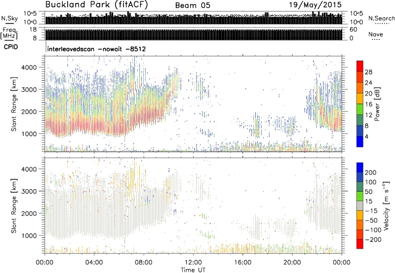Click the blue top segment of Velocity color bar
The image size is (395, 273).
point(360,168)
